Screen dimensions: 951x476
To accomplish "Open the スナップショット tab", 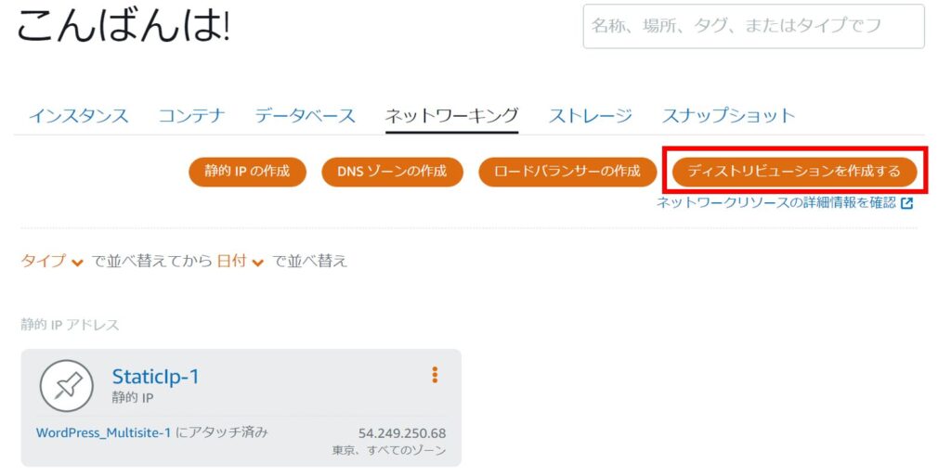I will pyautogui.click(x=728, y=116).
